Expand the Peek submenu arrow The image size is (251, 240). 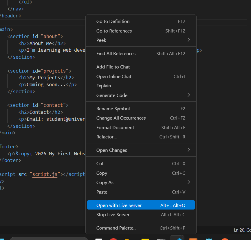(188, 40)
